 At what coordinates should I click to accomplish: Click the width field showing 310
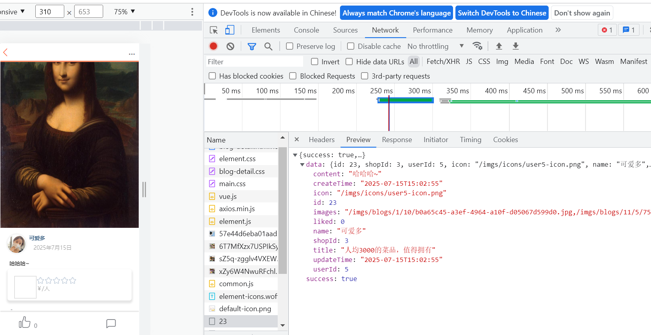point(50,12)
